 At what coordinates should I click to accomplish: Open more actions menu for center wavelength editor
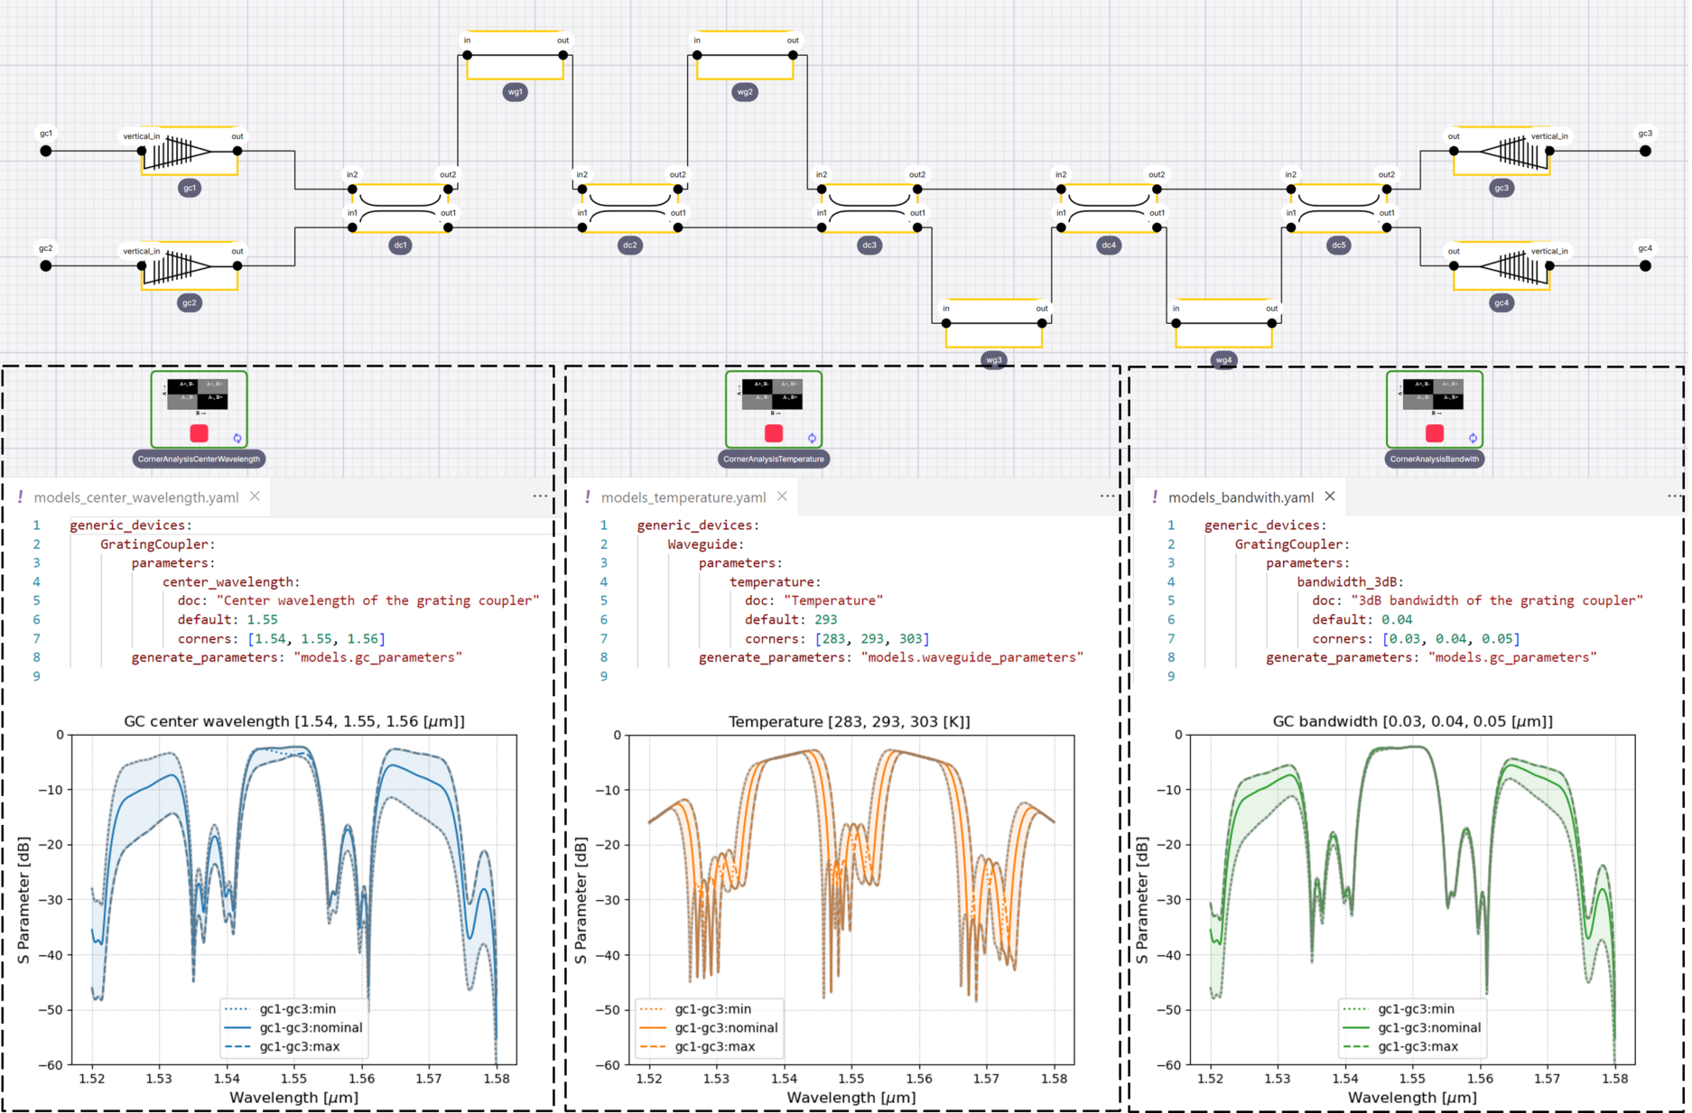click(x=540, y=496)
